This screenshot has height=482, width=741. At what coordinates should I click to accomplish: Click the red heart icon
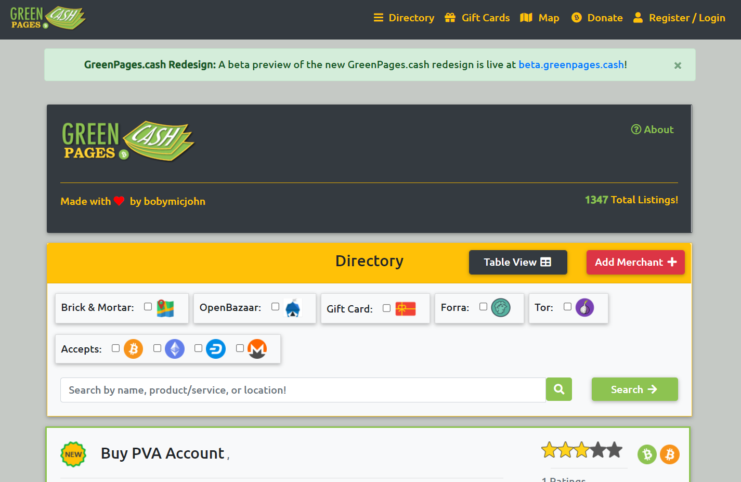(119, 201)
